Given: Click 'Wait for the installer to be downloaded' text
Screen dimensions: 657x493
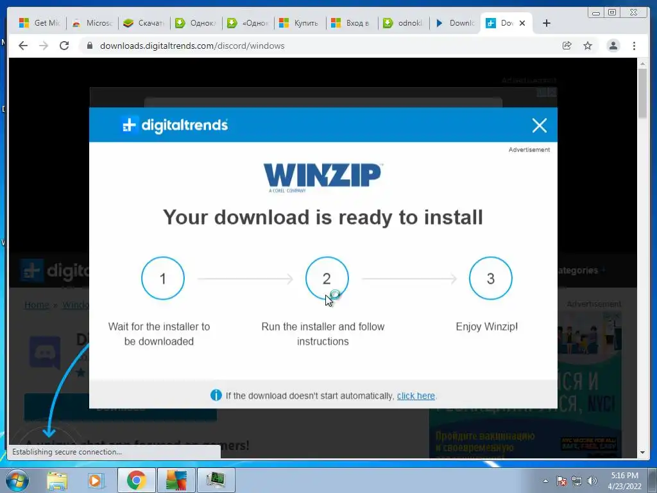Looking at the screenshot, I should click(x=159, y=334).
